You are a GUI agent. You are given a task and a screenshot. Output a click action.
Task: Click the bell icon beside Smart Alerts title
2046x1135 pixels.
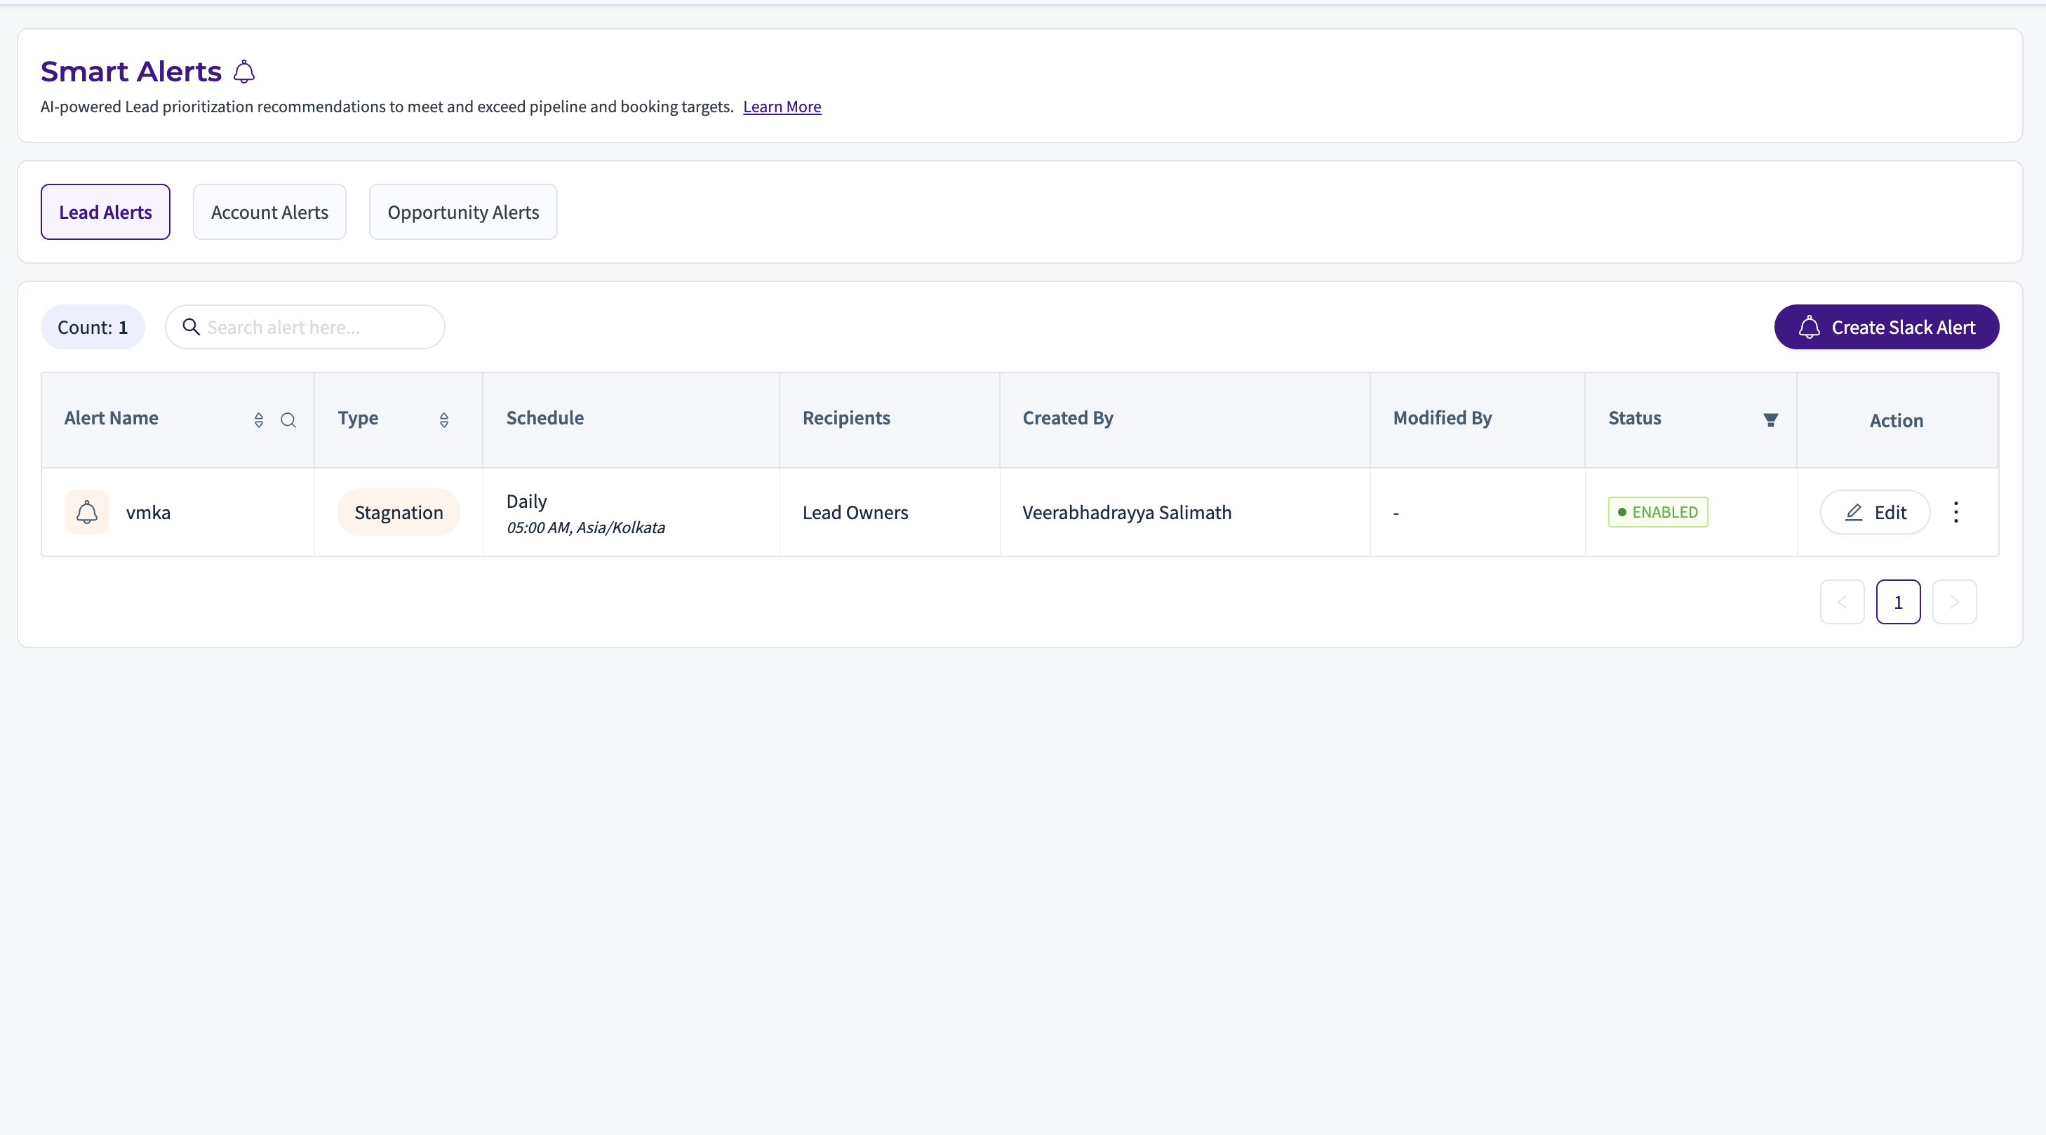[244, 72]
